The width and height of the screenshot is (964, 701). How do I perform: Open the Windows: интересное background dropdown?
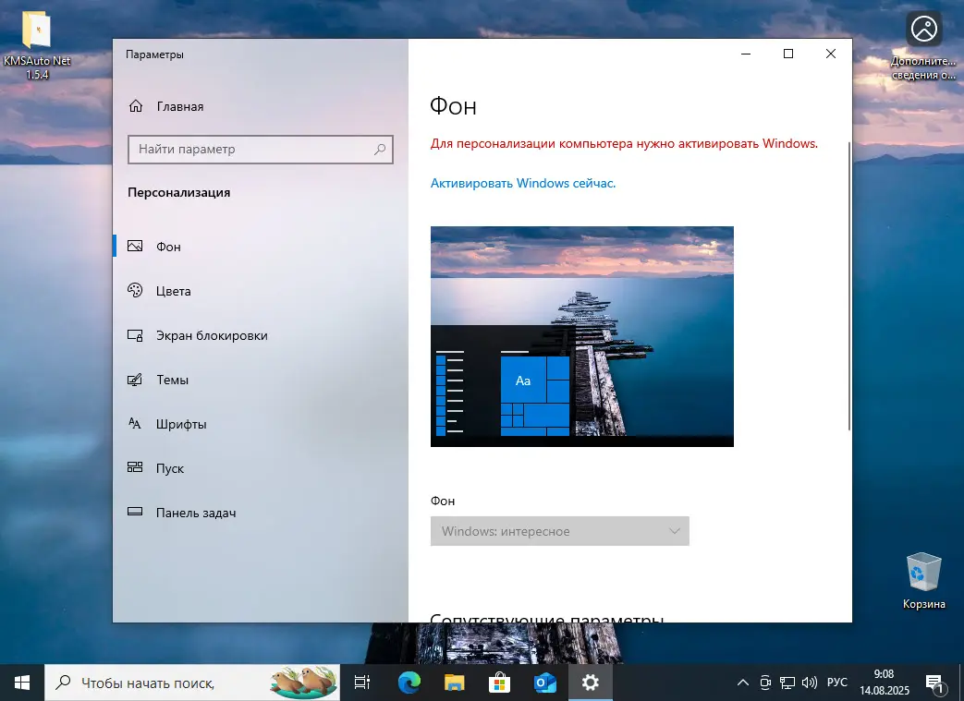[559, 531]
